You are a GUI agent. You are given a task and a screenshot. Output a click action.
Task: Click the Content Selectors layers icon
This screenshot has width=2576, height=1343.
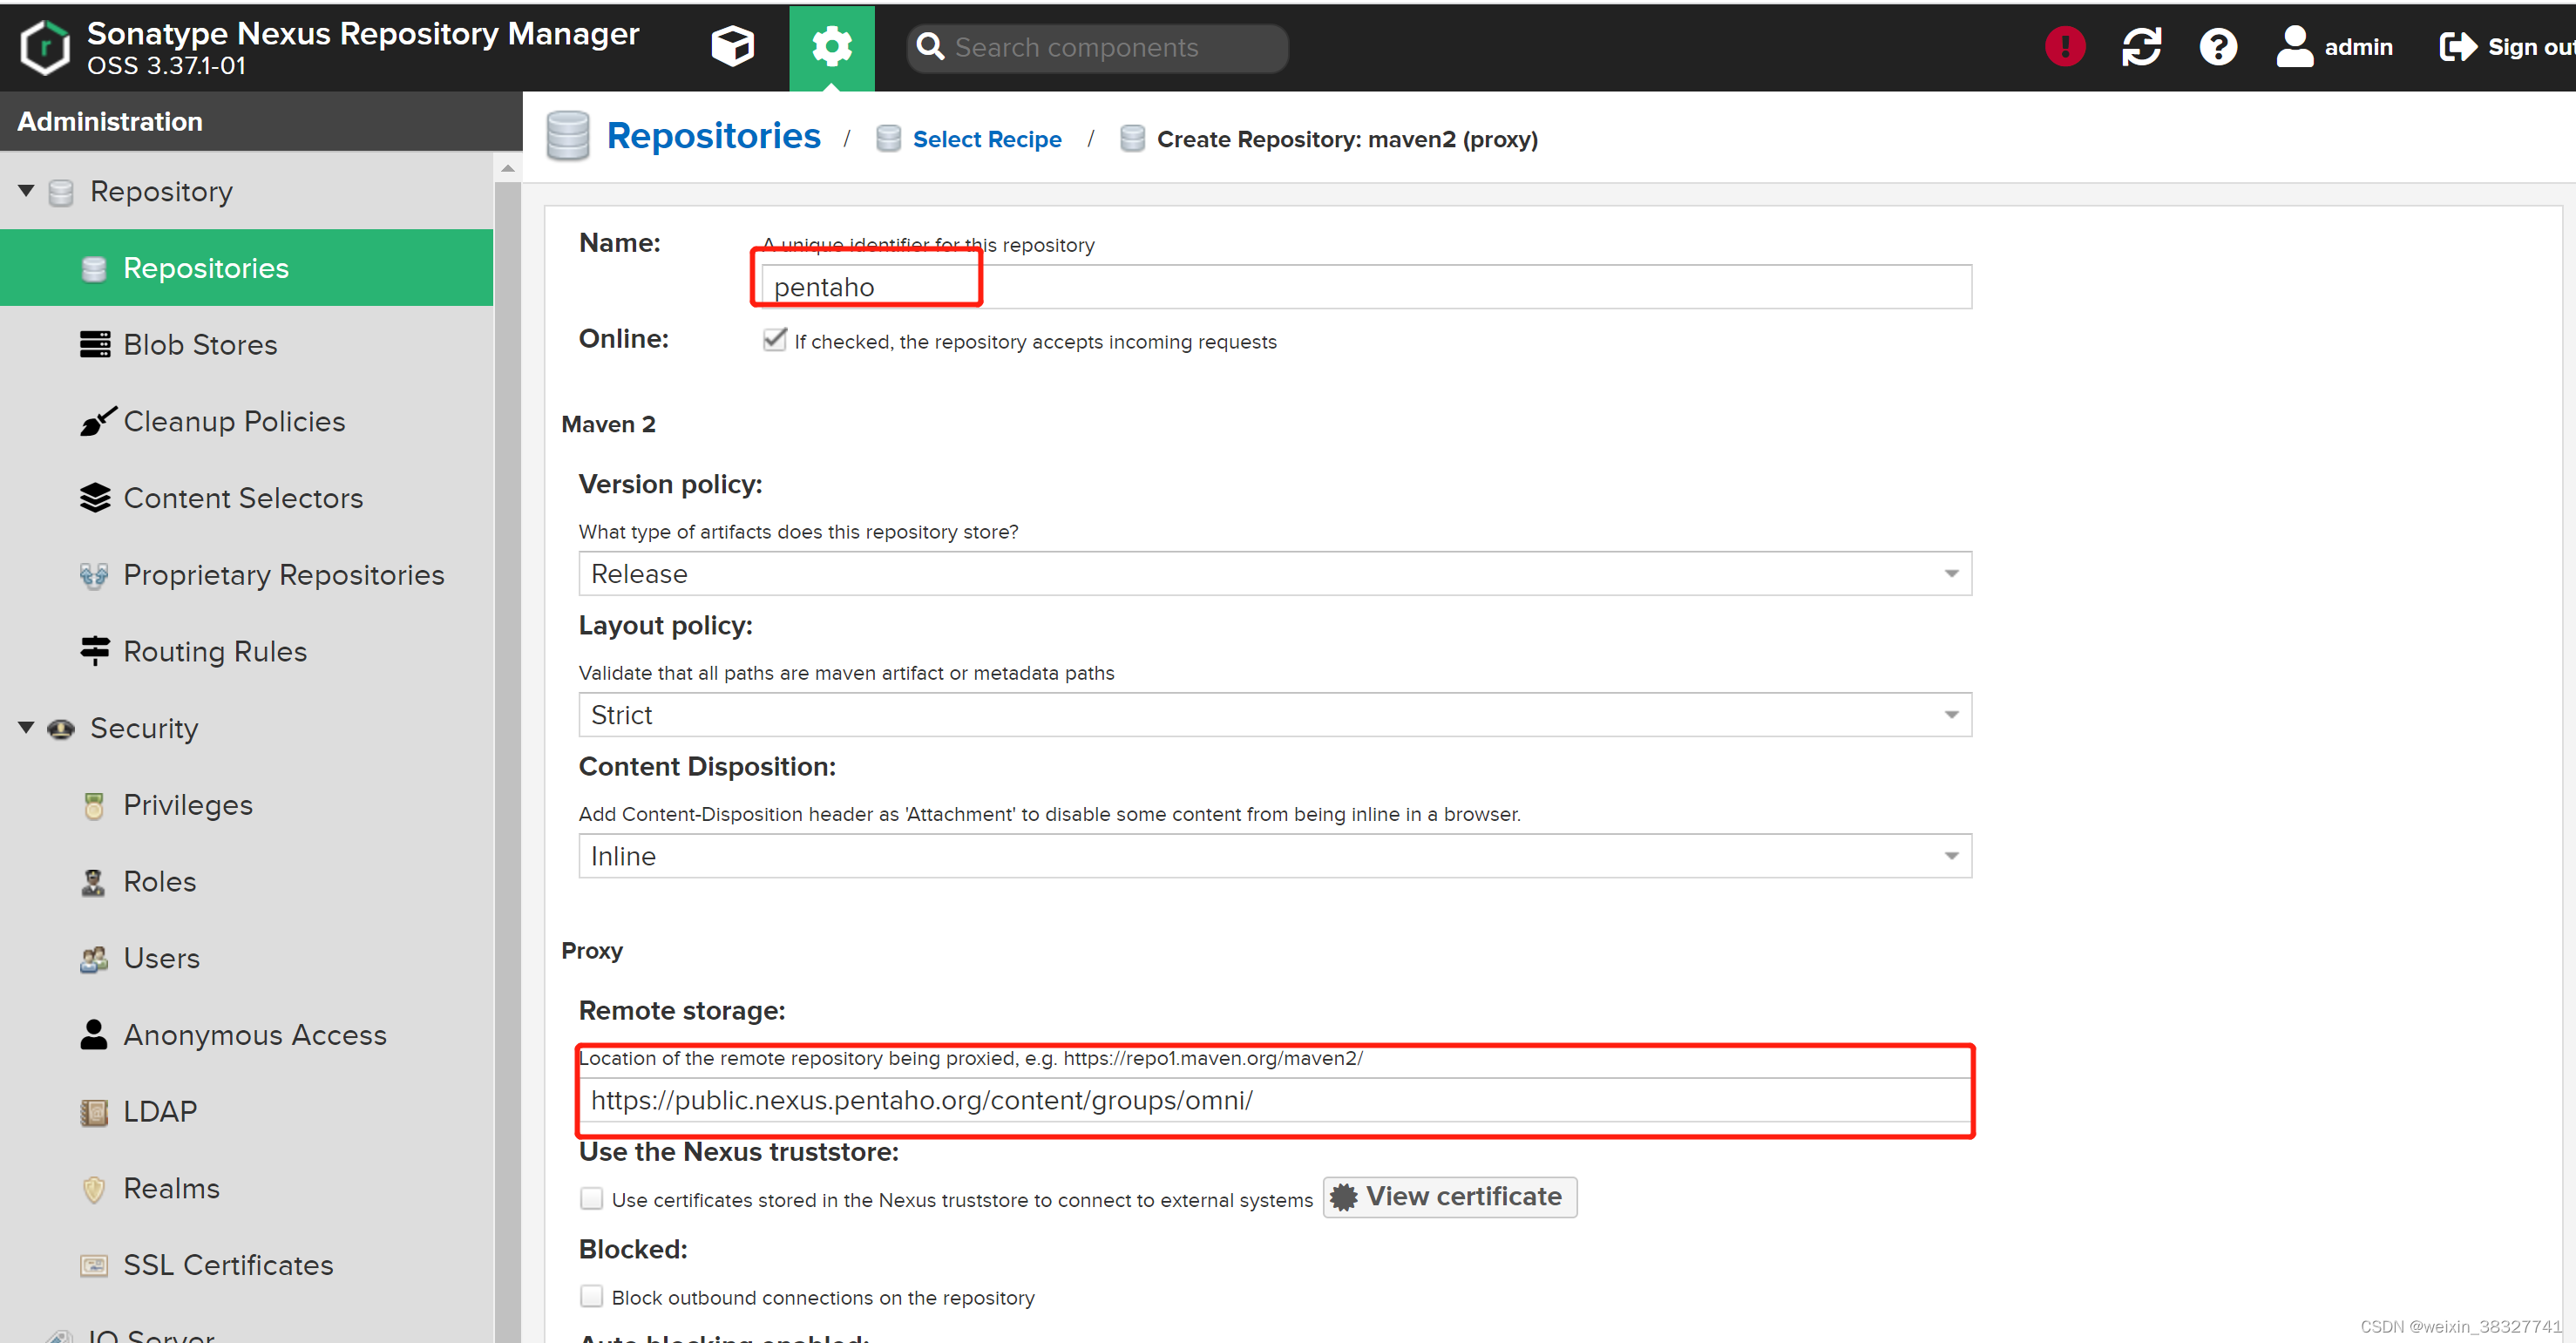95,497
